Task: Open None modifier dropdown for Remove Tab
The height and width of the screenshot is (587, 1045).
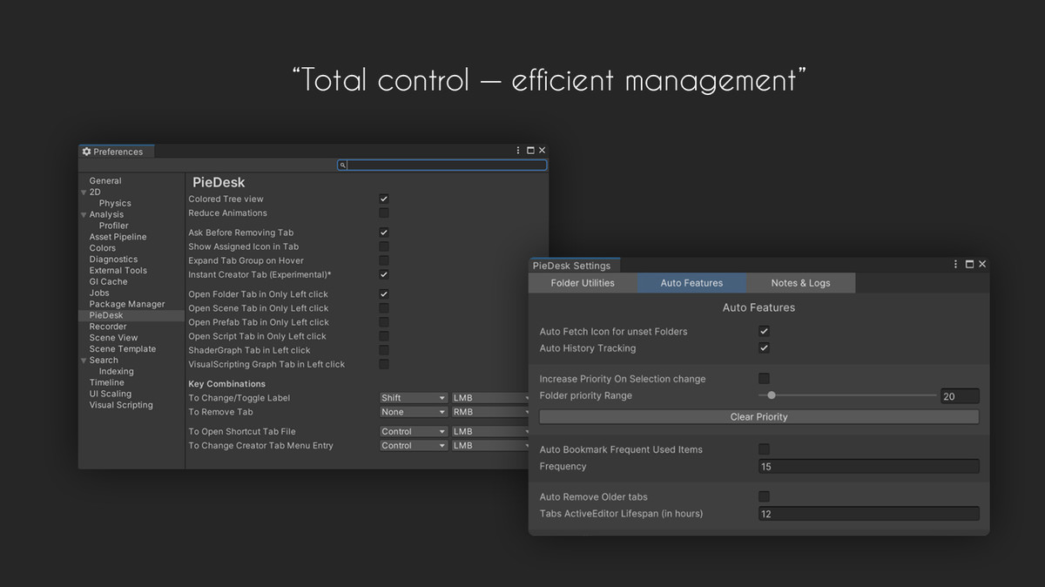Action: [x=413, y=412]
